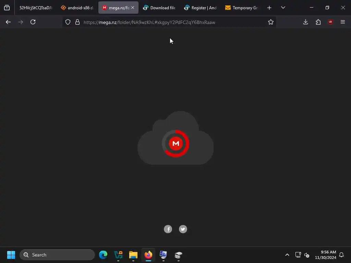Open the Firefox downloads panel

click(x=305, y=22)
